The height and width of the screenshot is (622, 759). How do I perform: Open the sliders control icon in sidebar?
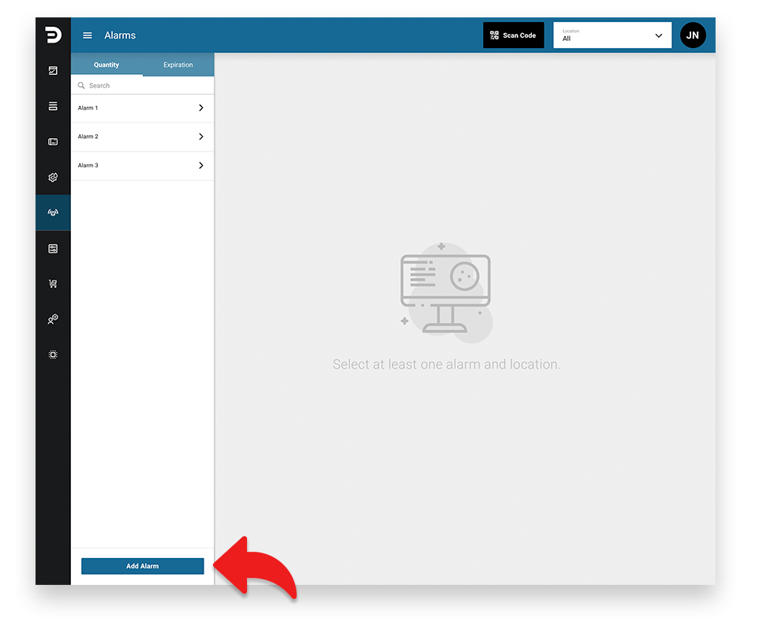tap(53, 249)
